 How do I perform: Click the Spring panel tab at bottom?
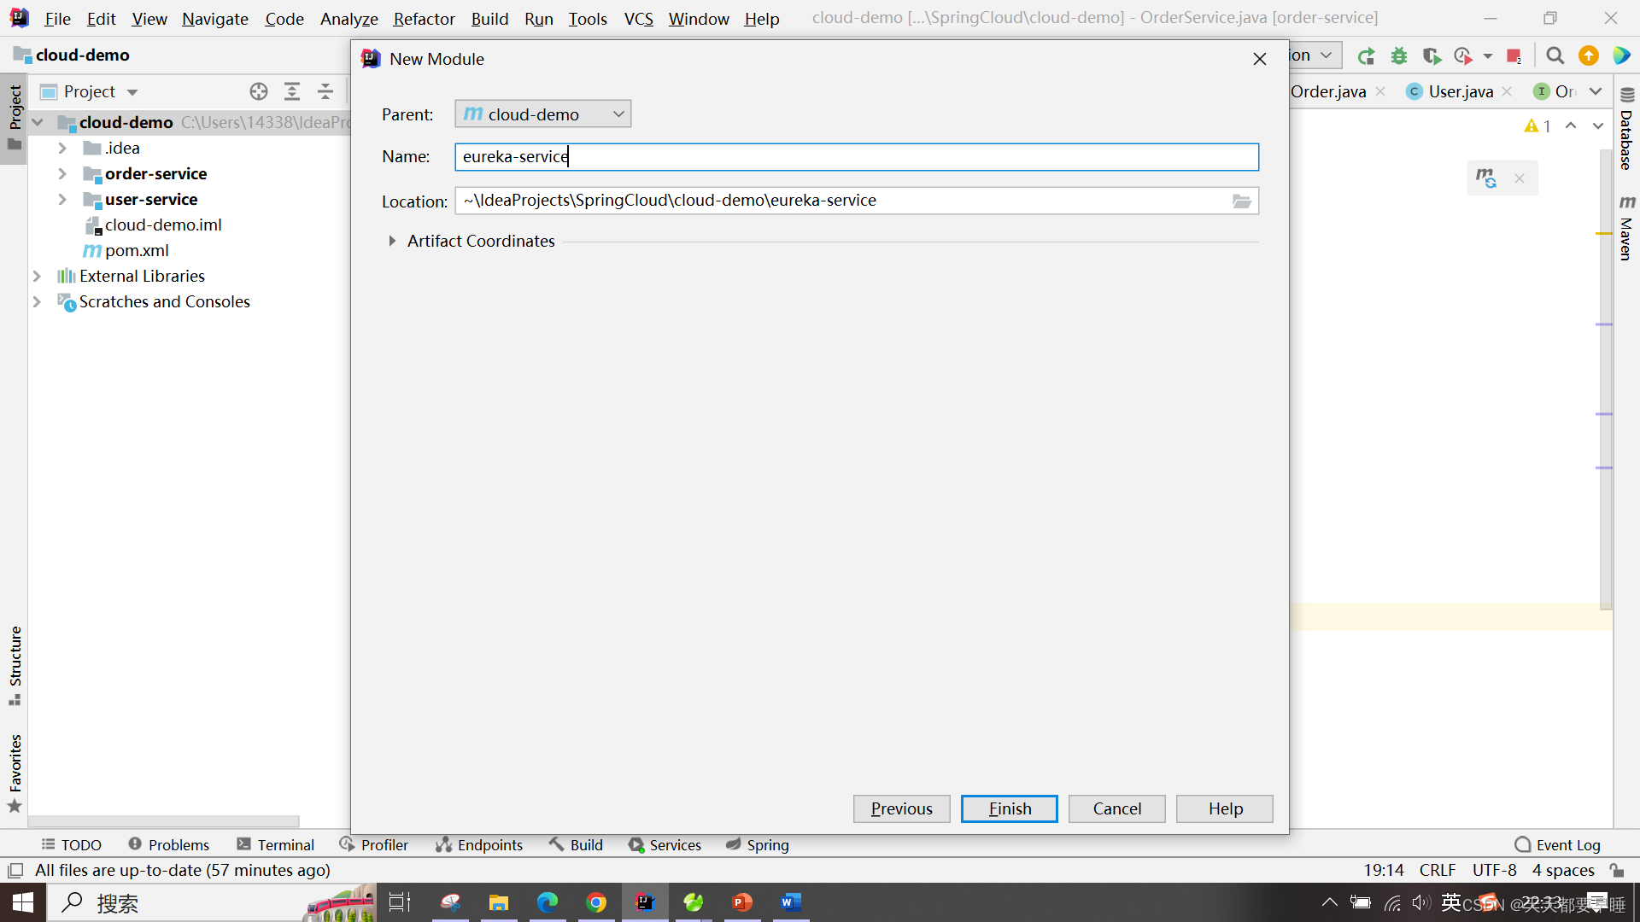767,844
